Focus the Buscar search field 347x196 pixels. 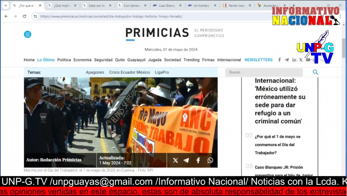[264, 72]
